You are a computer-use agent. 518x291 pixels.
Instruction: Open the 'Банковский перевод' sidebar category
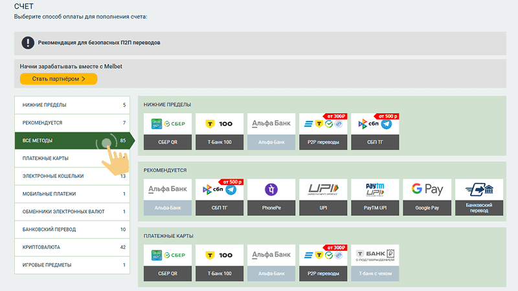click(x=72, y=230)
